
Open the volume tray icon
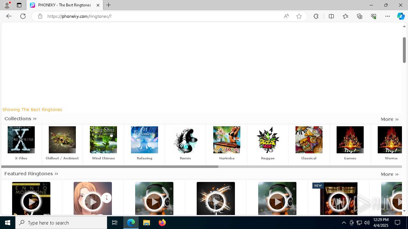click(367, 223)
